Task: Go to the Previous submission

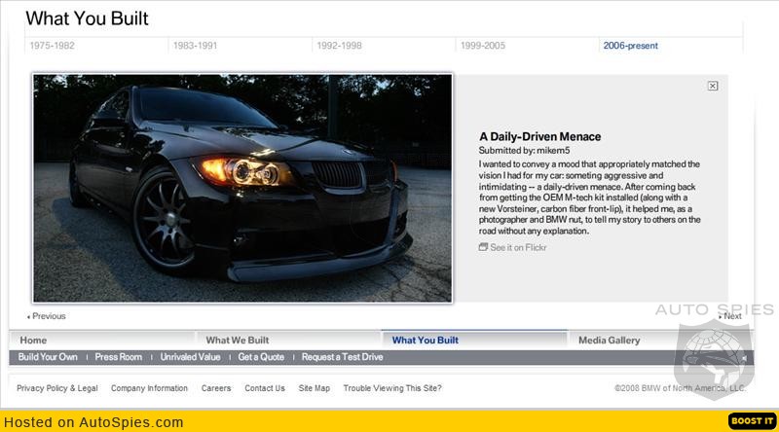Action: tap(47, 316)
